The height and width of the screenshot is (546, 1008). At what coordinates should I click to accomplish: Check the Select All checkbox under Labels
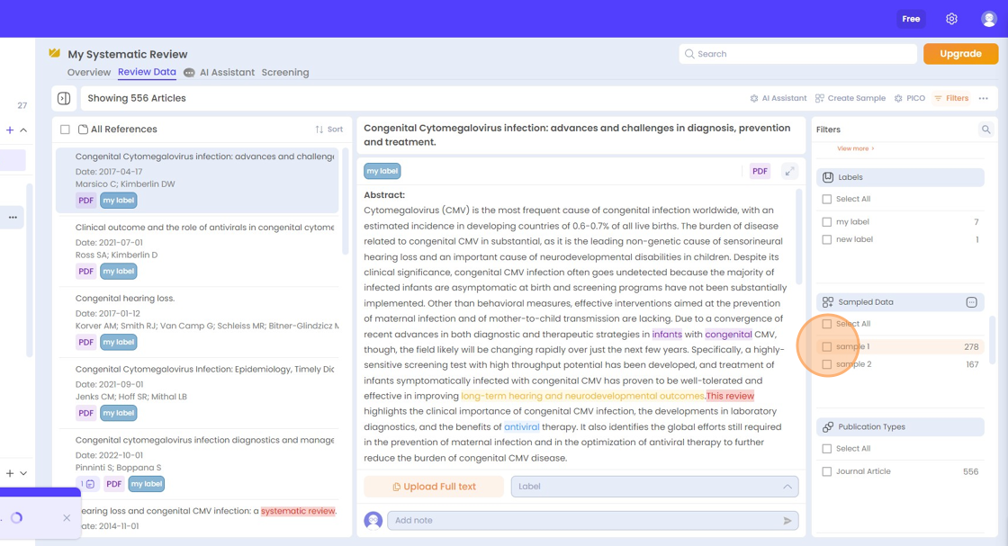pyautogui.click(x=825, y=199)
